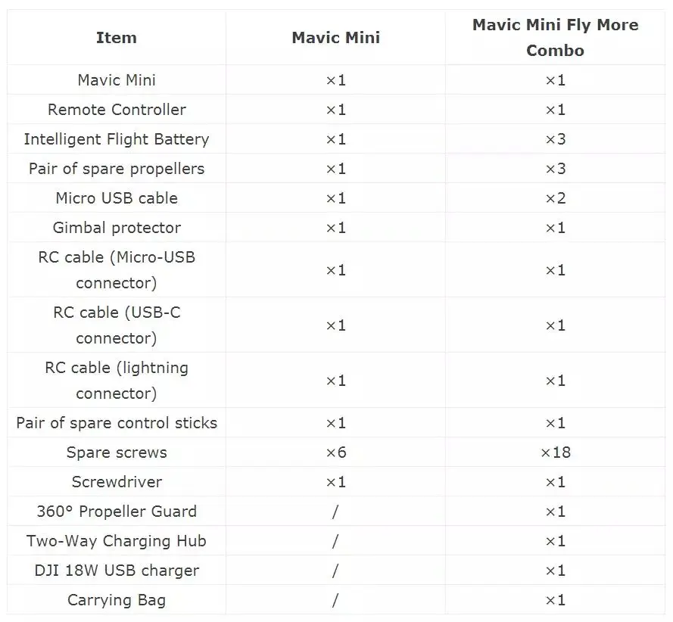Select the Gimbal protector row label

[x=117, y=228]
